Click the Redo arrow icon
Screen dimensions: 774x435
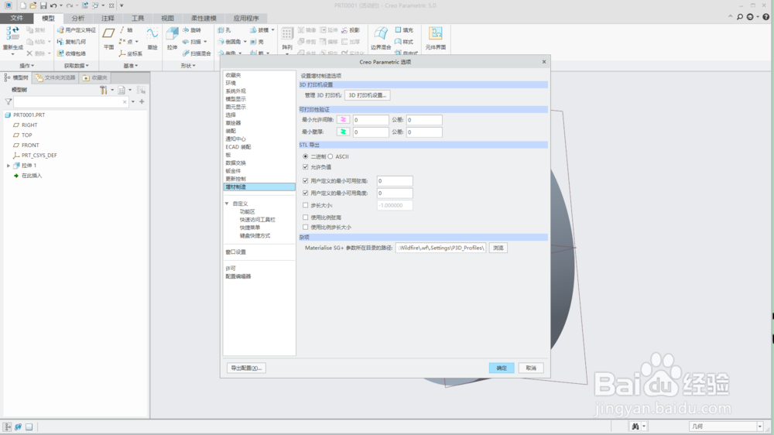coord(69,5)
